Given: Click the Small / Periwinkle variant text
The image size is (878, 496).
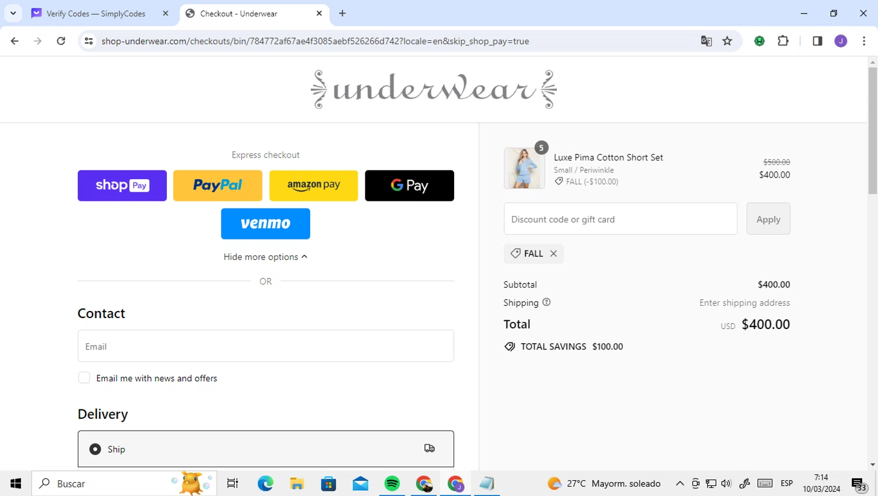Looking at the screenshot, I should click(584, 170).
